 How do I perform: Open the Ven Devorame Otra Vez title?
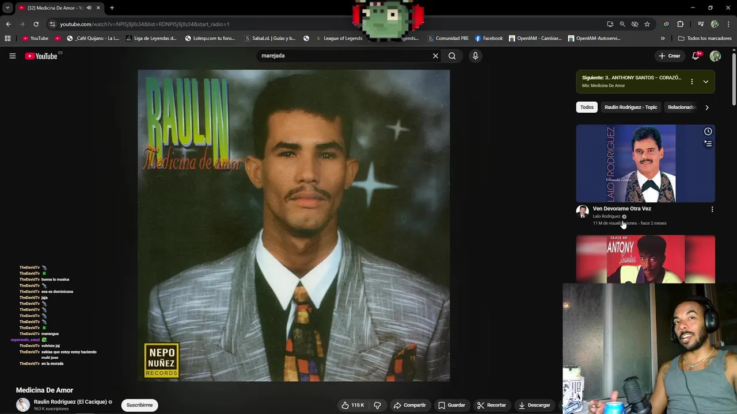(622, 209)
